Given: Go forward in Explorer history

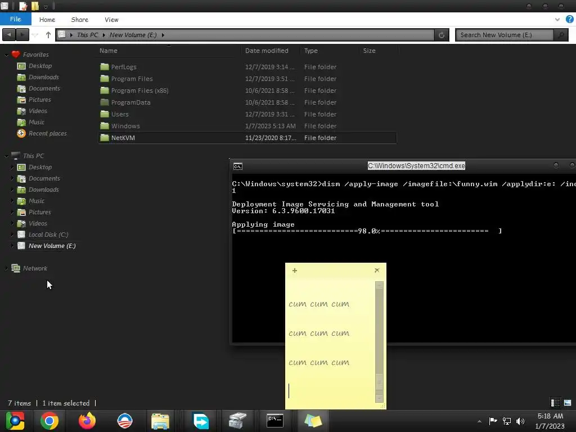Looking at the screenshot, I should [22, 35].
